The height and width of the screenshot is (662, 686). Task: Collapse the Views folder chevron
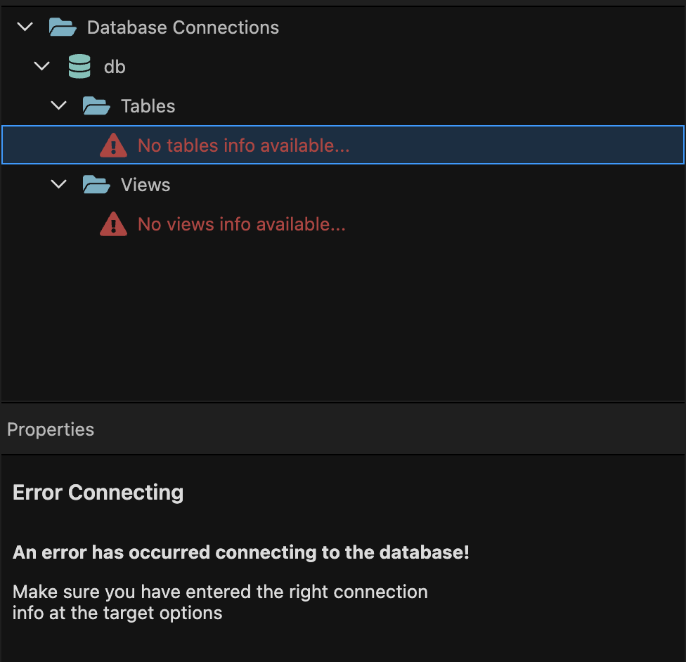tap(59, 185)
